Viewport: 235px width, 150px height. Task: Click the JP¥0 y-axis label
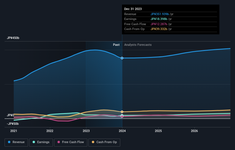click(x=10, y=115)
